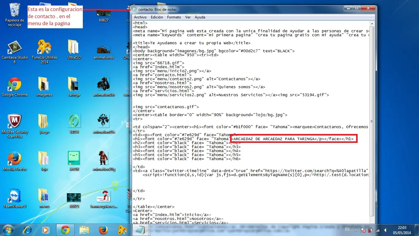Screen dimensions: 419x236
Task: Click the Notepad vertical scrollbar thumb
Action: pos(372,121)
